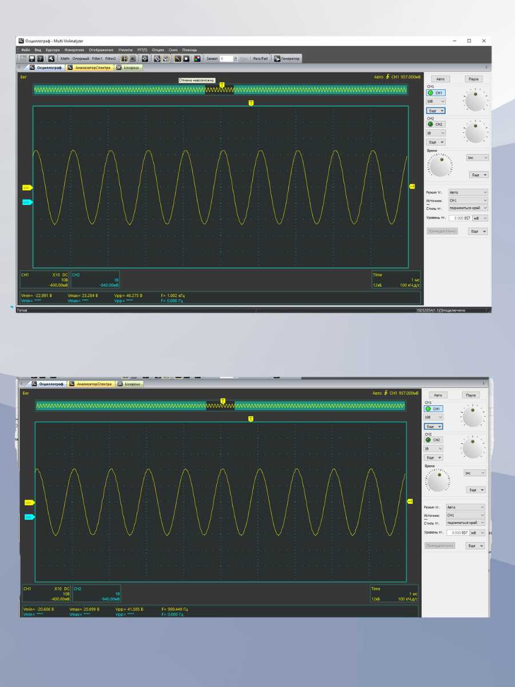Screen dimensions: 515x687
Task: Click the Время knob in upper window
Action: click(439, 167)
